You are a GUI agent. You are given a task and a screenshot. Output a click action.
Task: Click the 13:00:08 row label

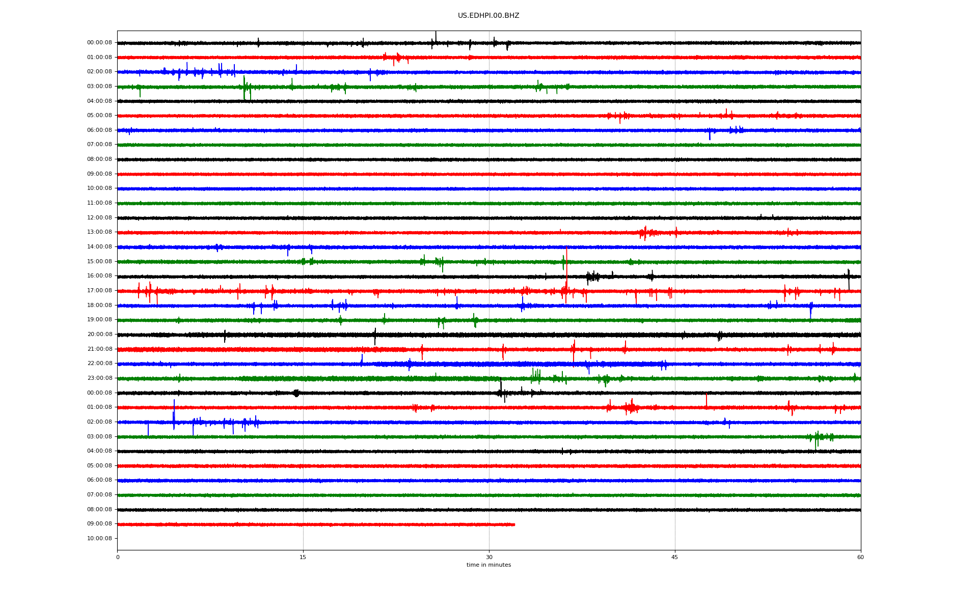click(99, 232)
